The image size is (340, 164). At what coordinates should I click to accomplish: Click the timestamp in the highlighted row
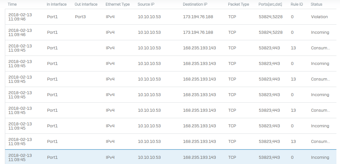click(20, 157)
